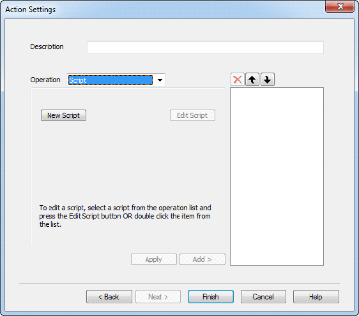Expand the Operation dropdown arrow
The width and height of the screenshot is (359, 316).
[x=160, y=80]
